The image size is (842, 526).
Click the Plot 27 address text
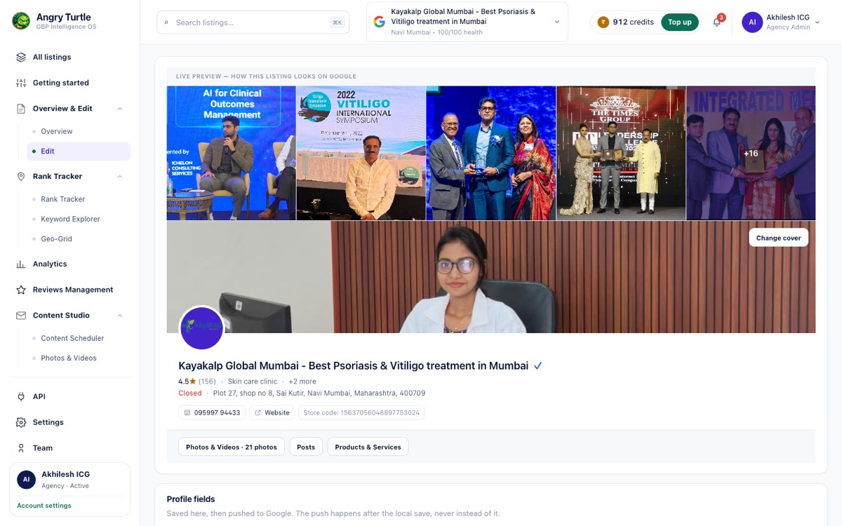(319, 393)
